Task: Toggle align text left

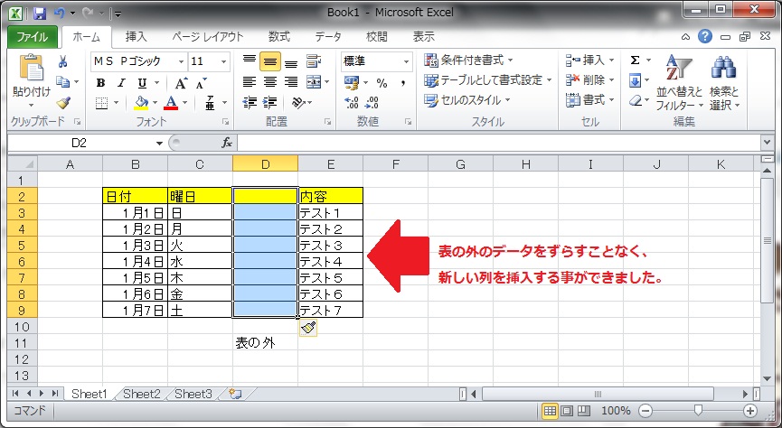Action: pyautogui.click(x=250, y=81)
